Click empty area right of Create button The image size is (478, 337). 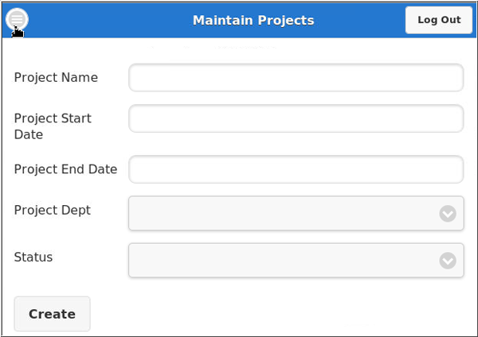coord(279,314)
